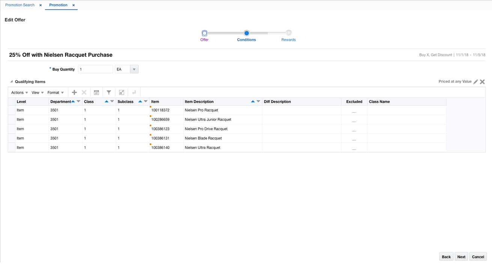Image resolution: width=492 pixels, height=265 pixels.
Task: Sort Subclass column descending
Action: (146, 101)
